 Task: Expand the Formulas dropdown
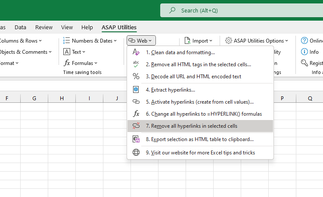[x=81, y=63]
